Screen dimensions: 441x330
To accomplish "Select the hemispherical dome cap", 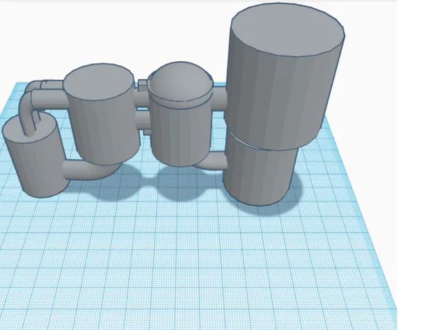I will point(180,81).
